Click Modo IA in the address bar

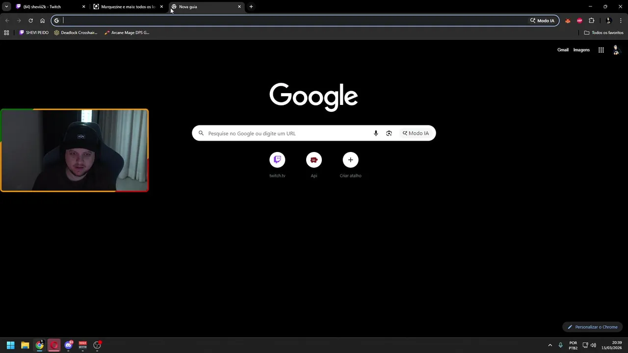[x=542, y=21]
